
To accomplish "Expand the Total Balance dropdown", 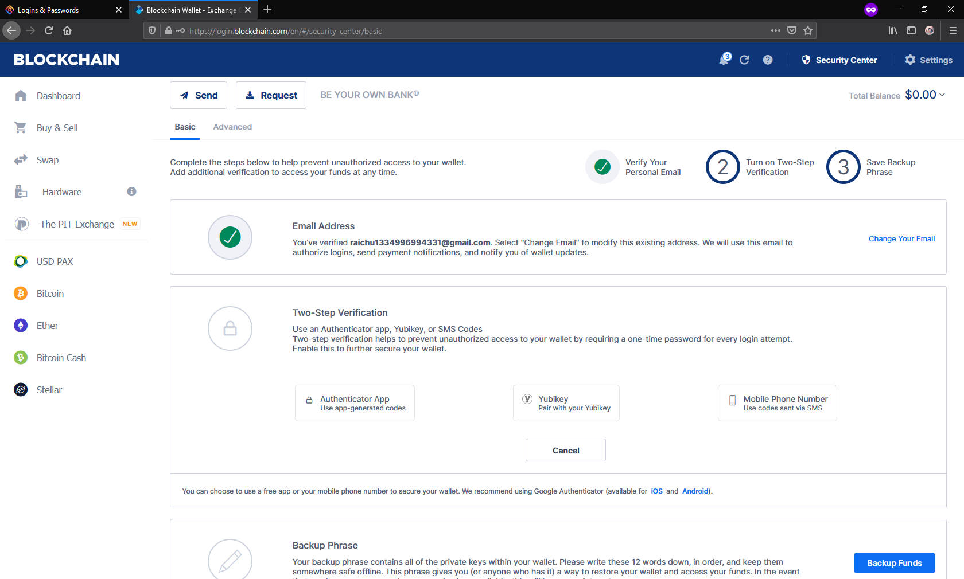I will coord(942,95).
